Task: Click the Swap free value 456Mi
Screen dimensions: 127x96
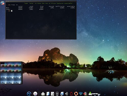Action: (41, 9)
